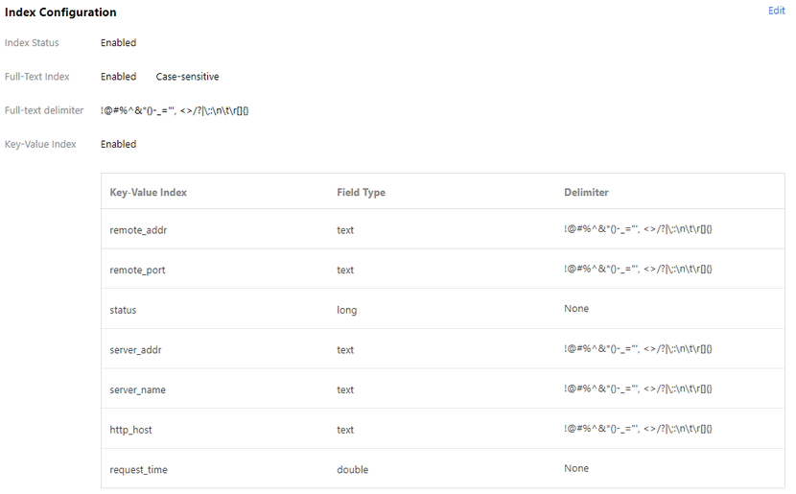Click the Full-text delimiter value string
The image size is (796, 494).
coord(175,110)
